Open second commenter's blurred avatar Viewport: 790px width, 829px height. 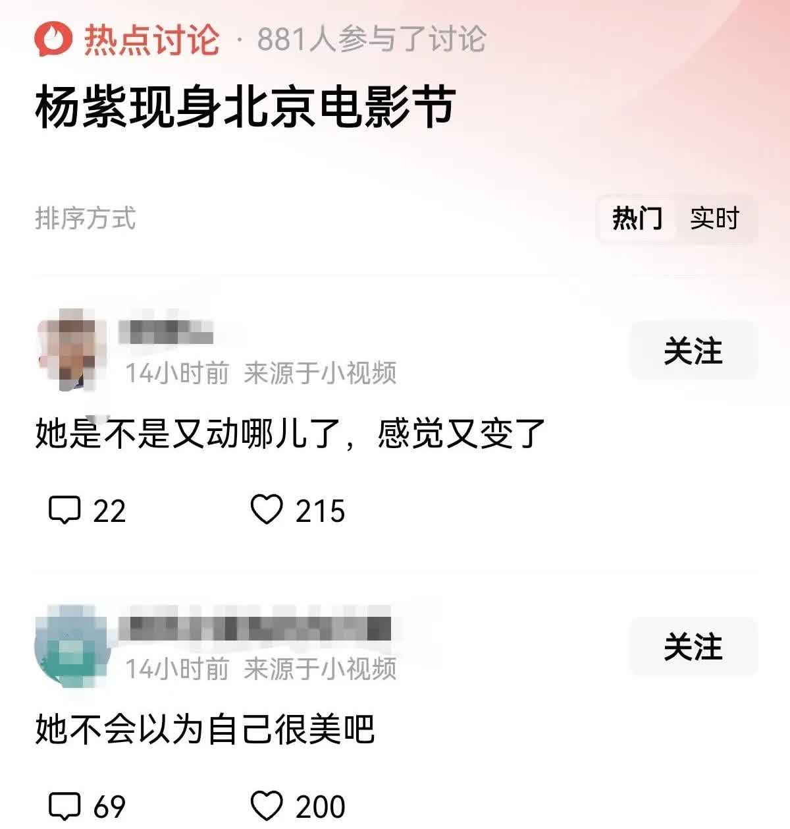[71, 646]
